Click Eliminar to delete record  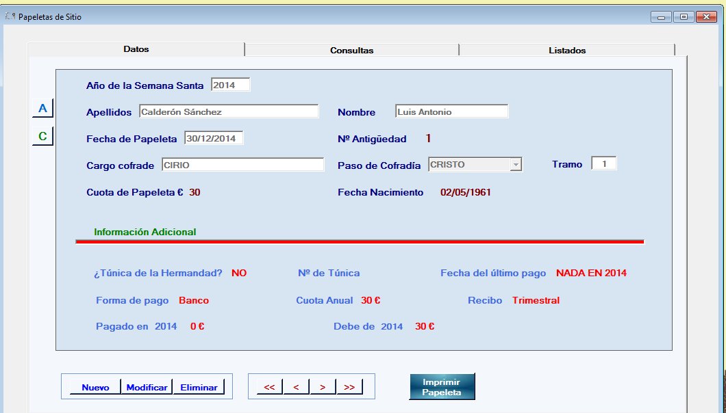pyautogui.click(x=199, y=387)
